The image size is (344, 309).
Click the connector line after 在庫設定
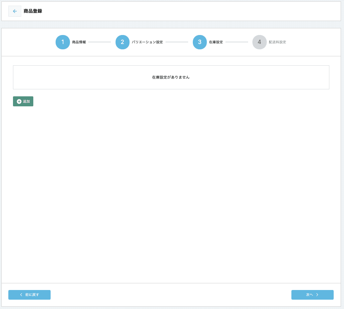(x=237, y=42)
